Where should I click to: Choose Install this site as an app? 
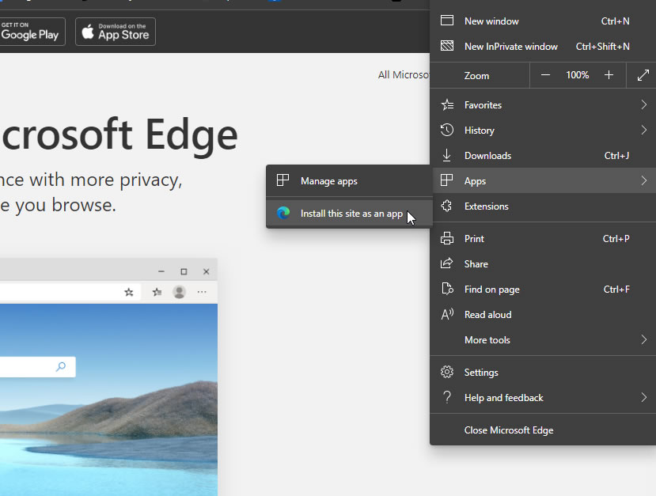click(349, 214)
